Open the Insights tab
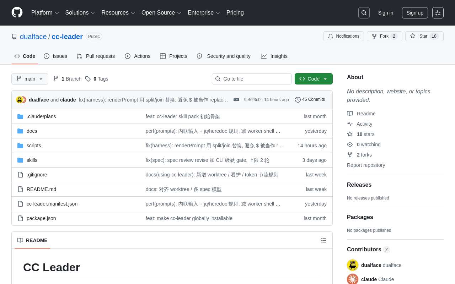This screenshot has height=284, width=455. [x=274, y=56]
